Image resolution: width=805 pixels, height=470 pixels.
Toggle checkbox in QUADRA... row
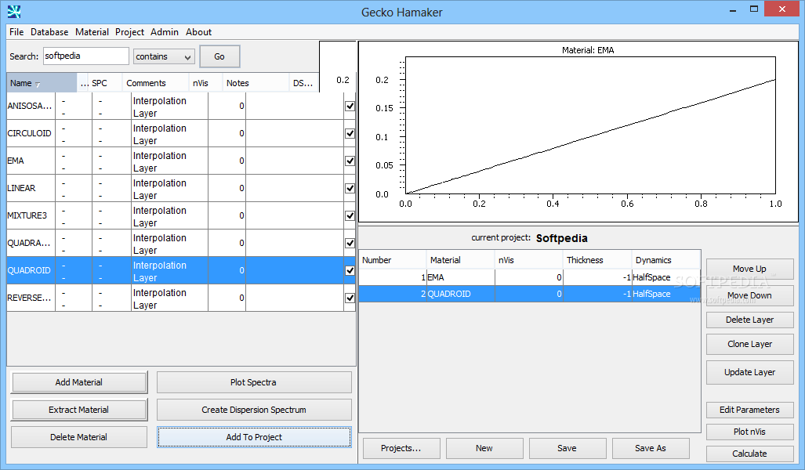point(350,243)
